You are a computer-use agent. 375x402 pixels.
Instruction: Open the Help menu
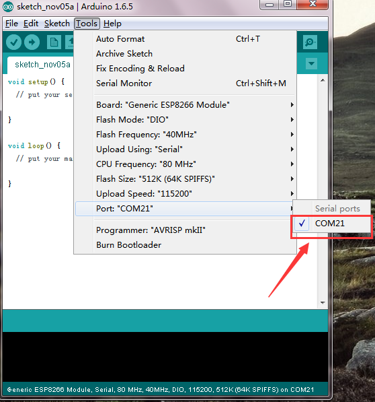[112, 24]
